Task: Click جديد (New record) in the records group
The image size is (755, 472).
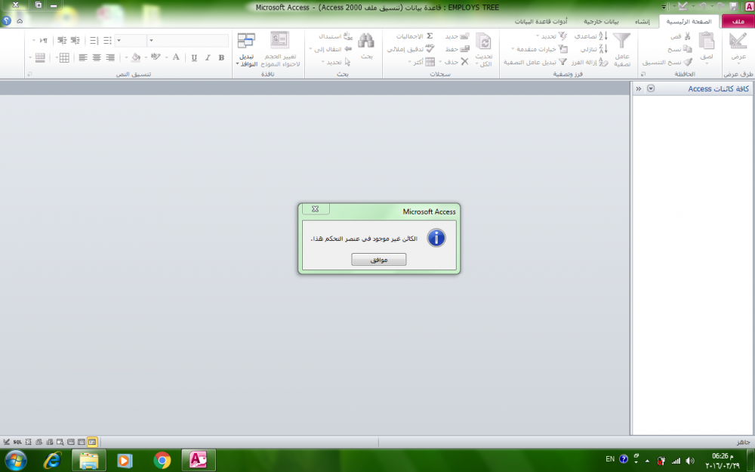Action: click(457, 36)
